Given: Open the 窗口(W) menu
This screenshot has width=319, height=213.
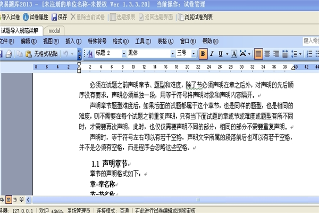Looking at the screenshot, I should point(188,42).
